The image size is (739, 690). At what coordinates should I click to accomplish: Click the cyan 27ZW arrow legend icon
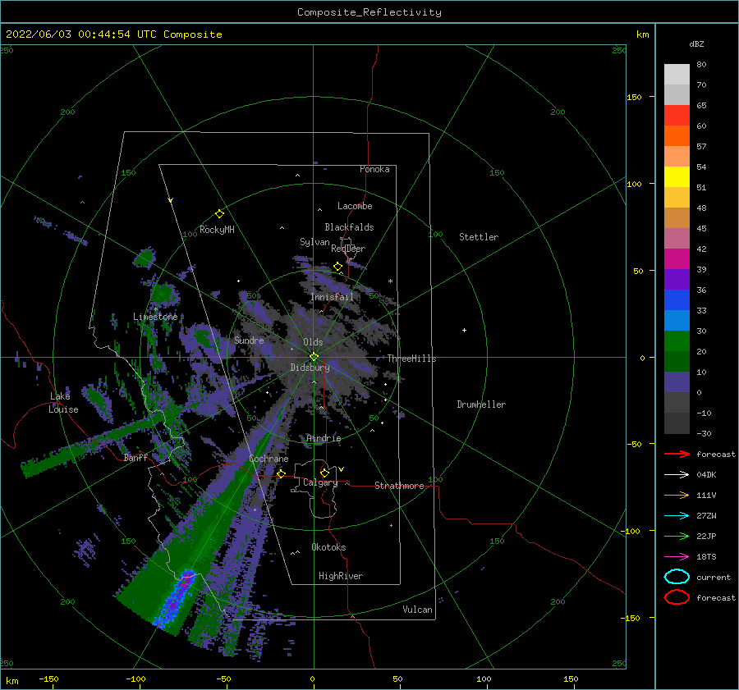[x=677, y=516]
